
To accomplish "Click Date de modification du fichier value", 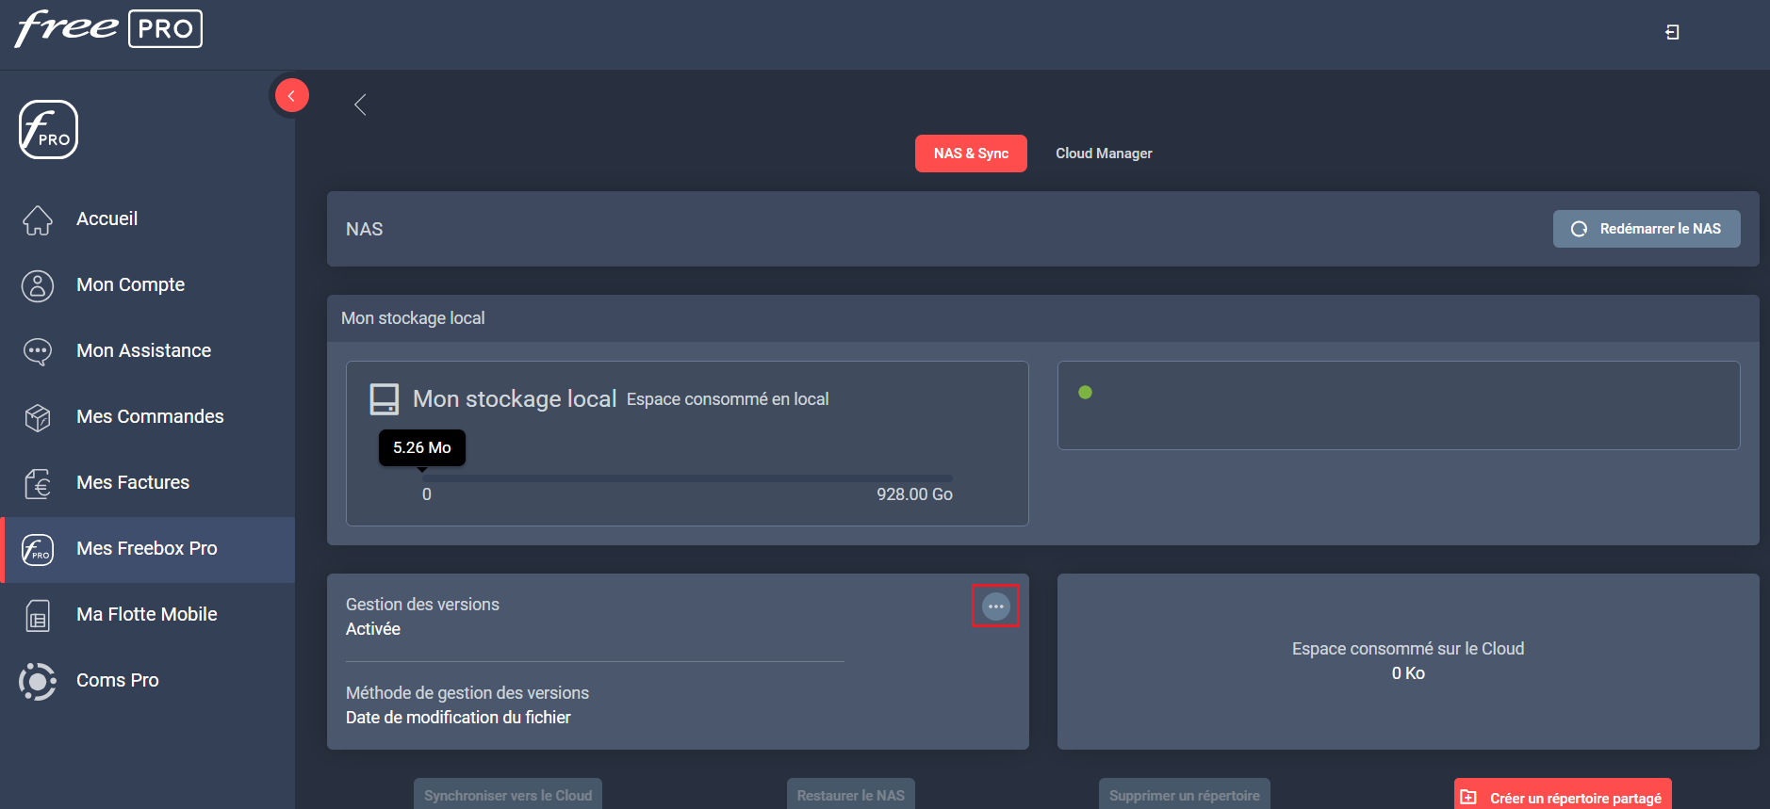I will (x=458, y=718).
